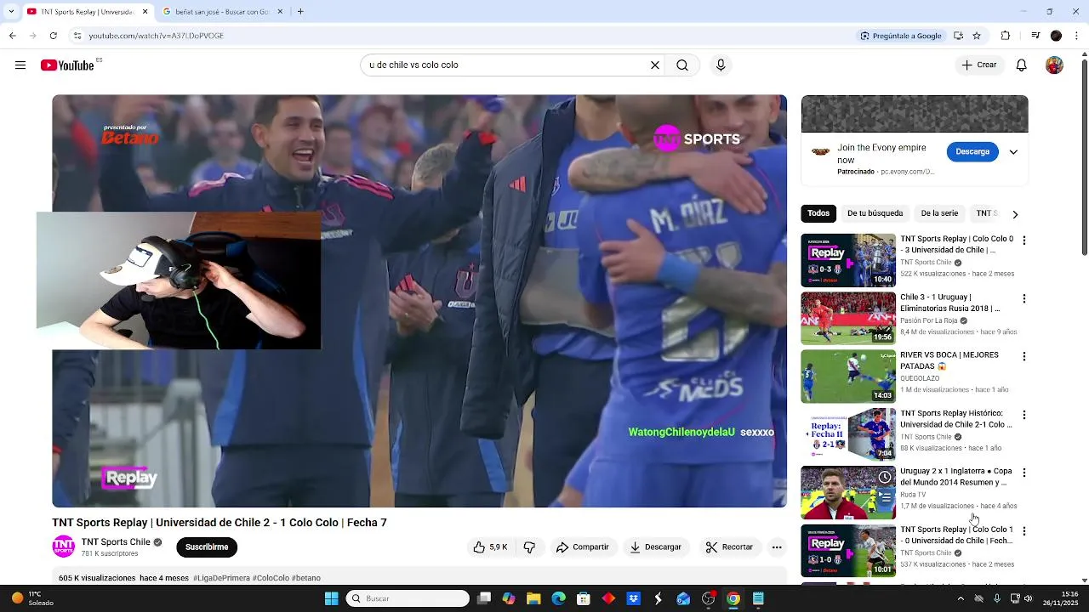Like the video with 5,9 K thumbs up

pos(490,547)
